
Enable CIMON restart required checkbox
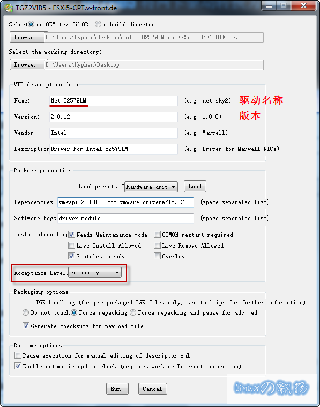(x=157, y=235)
